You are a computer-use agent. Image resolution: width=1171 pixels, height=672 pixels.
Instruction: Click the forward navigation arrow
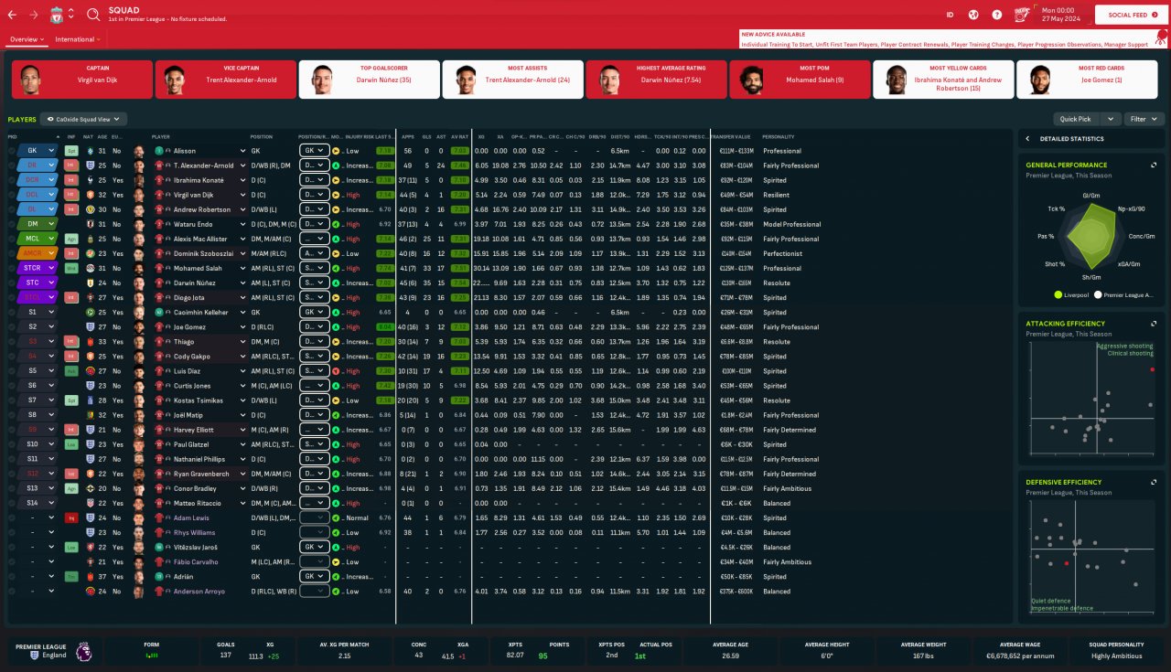click(35, 15)
